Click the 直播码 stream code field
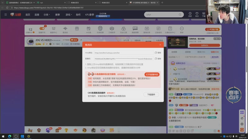Screen dimensions: 248x139 coord(123,59)
